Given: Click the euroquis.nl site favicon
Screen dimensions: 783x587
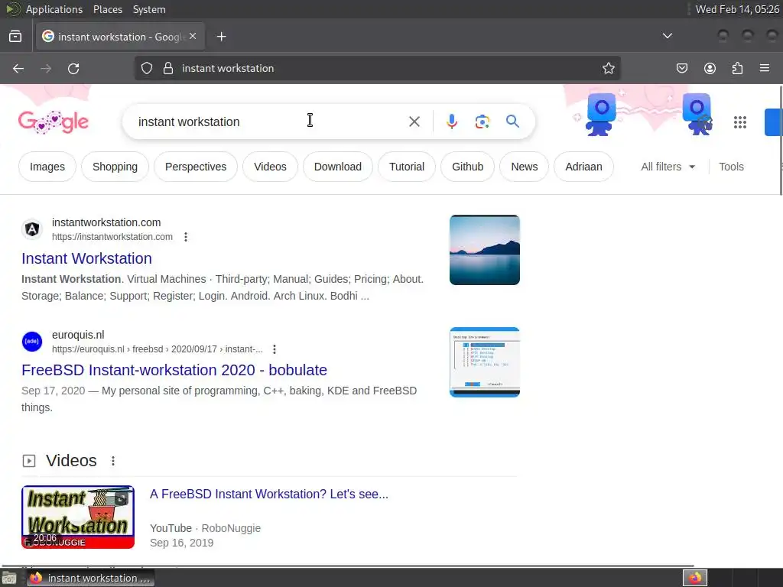Looking at the screenshot, I should click(x=32, y=342).
